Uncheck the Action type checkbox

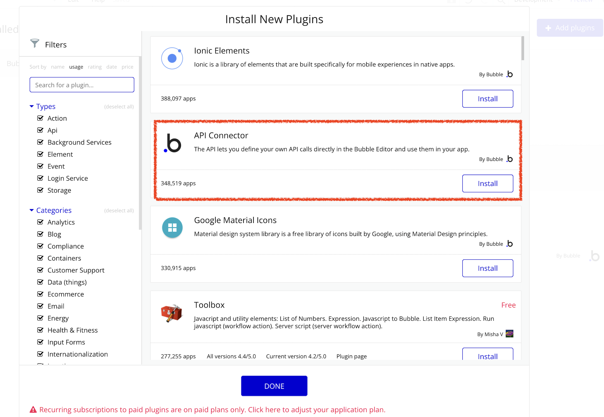40,118
